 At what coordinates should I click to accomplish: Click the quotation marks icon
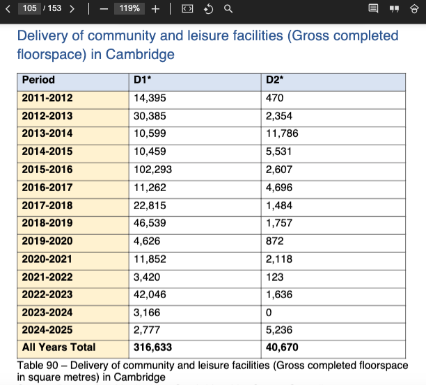click(394, 9)
